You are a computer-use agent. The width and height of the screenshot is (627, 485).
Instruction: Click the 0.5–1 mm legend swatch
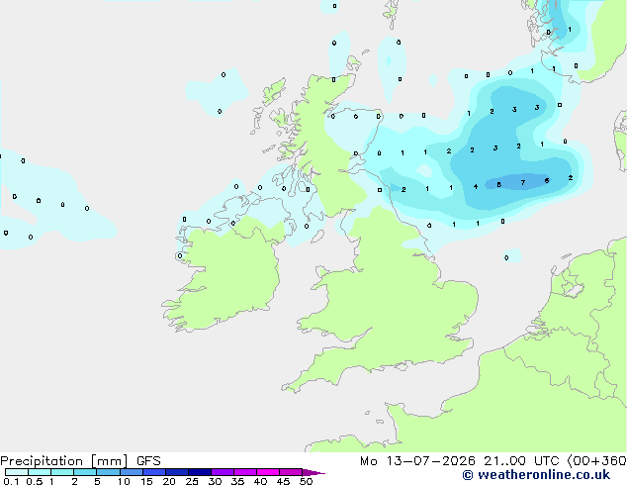point(40,472)
